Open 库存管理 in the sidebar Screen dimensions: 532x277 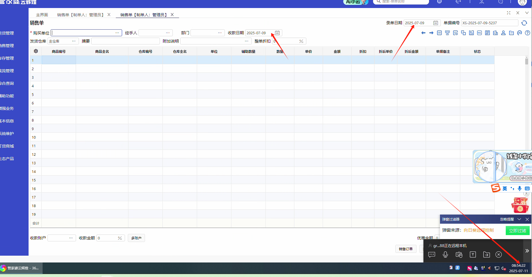(x=7, y=58)
